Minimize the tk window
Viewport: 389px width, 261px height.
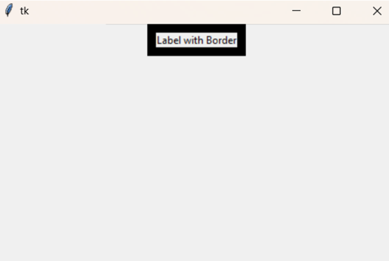click(296, 11)
